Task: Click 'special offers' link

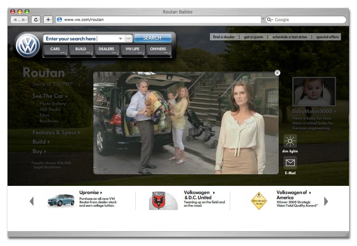Action: 327,37
